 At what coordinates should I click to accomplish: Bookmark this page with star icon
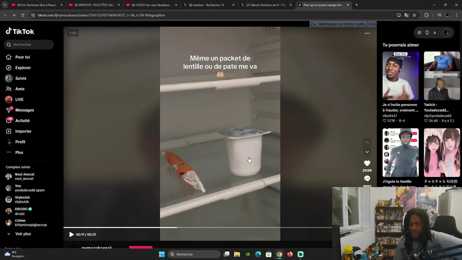tap(414, 15)
